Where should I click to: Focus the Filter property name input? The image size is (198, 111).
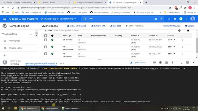tap(66, 31)
